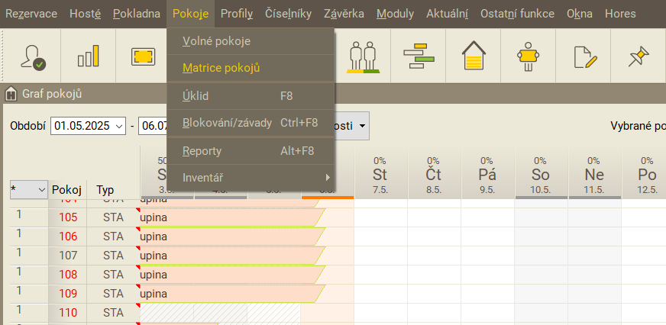Open the bar chart statistics icon
This screenshot has height=325, width=666.
pyautogui.click(x=89, y=56)
